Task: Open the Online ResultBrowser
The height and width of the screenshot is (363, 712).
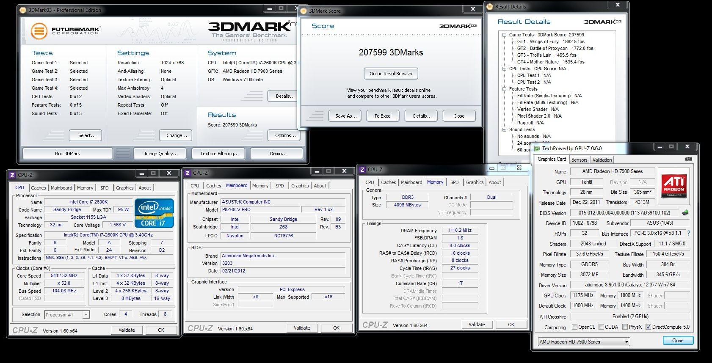Action: [x=391, y=74]
